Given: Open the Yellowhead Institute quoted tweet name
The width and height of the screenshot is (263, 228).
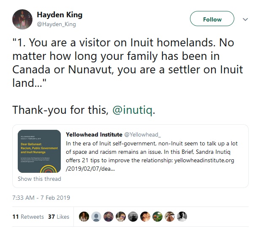Looking at the screenshot, I should click(x=94, y=134).
